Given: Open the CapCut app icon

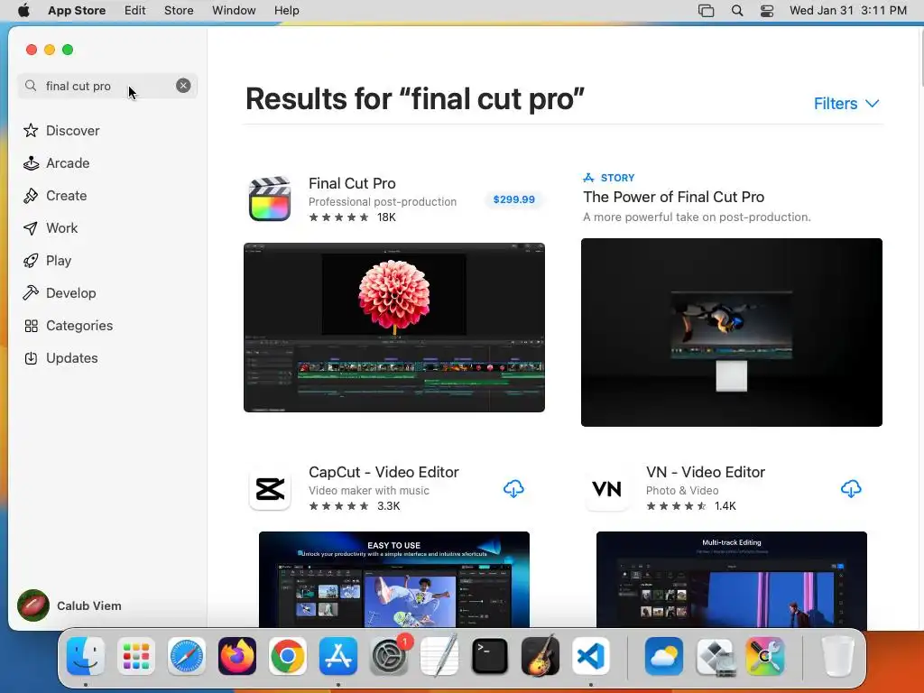Looking at the screenshot, I should (270, 489).
